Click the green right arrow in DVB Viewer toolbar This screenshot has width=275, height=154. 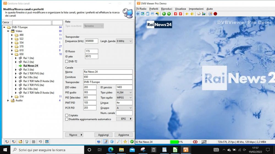coord(169,14)
